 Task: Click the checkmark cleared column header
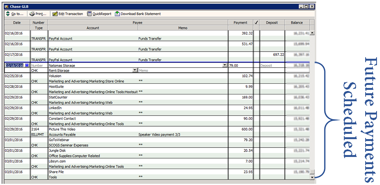point(256,22)
